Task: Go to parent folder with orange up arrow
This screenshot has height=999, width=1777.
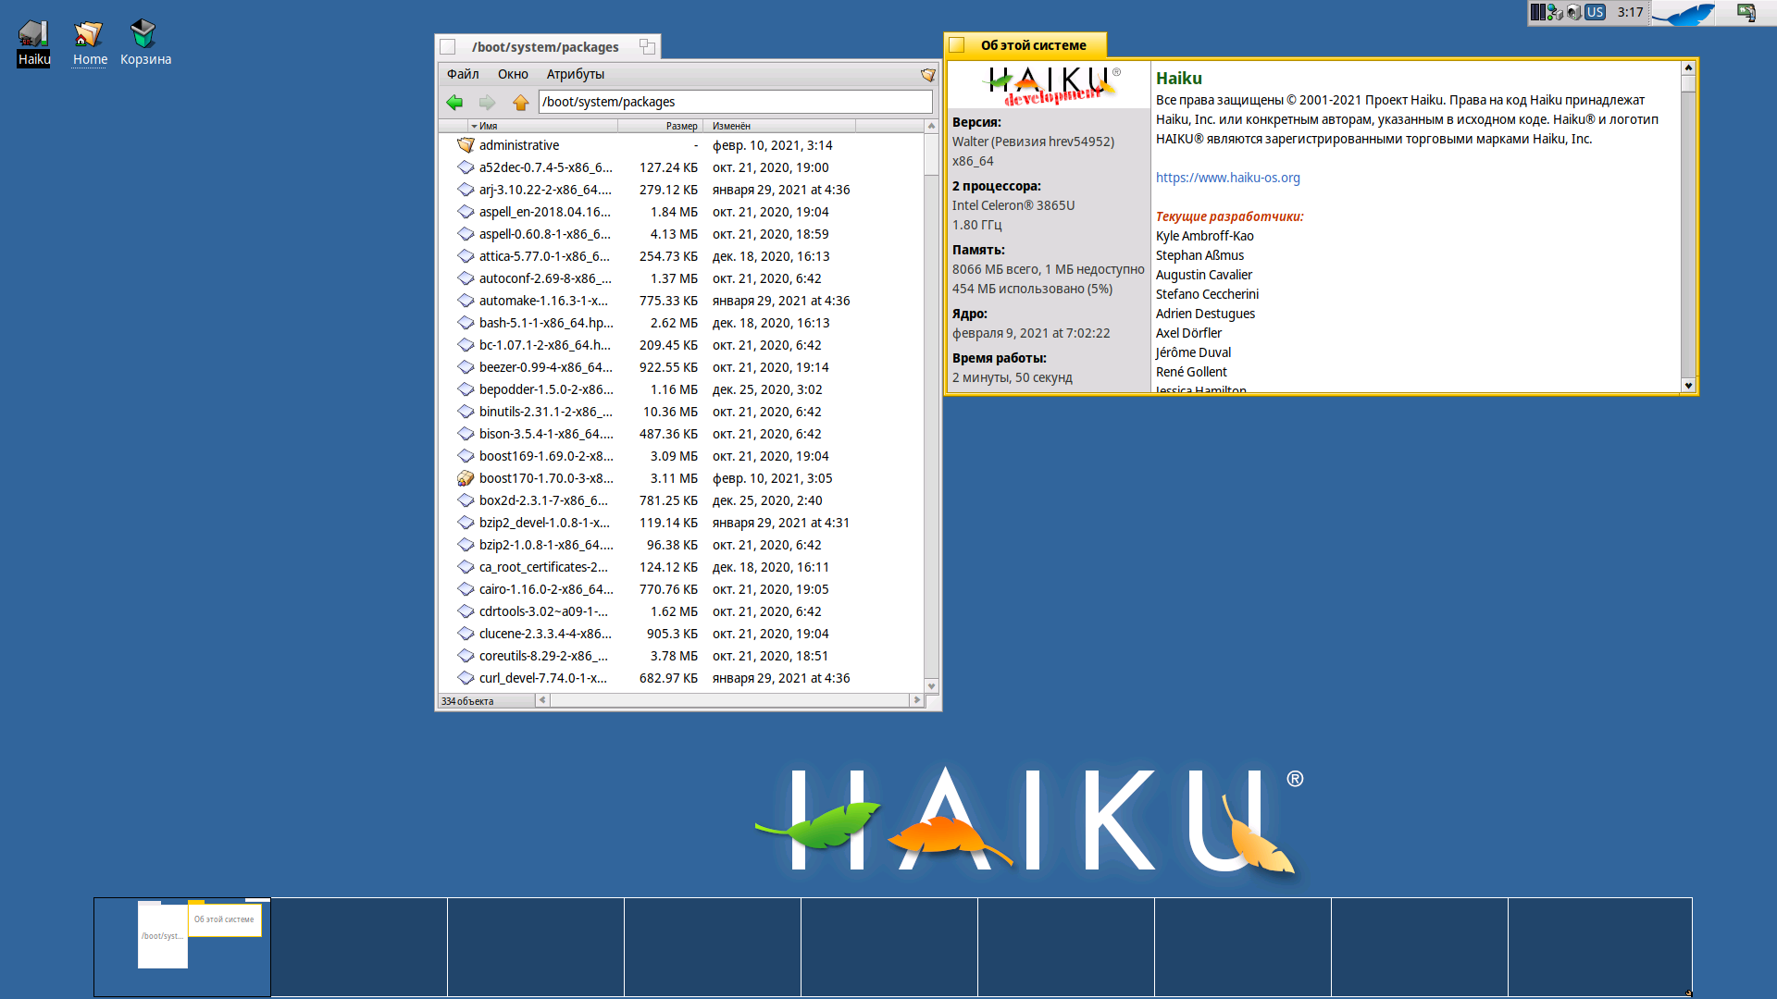Action: click(x=521, y=103)
